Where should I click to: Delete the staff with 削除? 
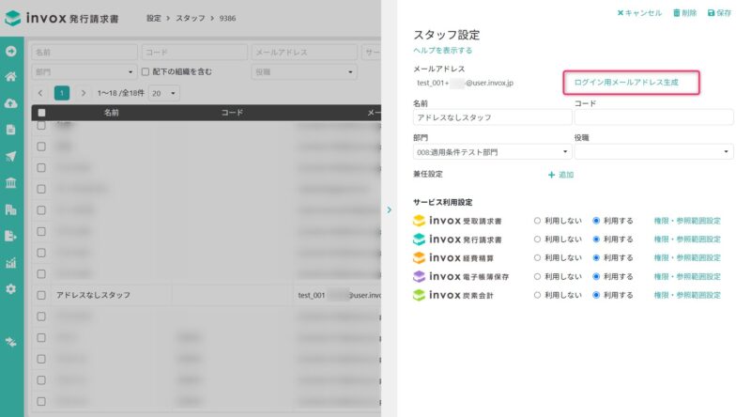coord(685,13)
